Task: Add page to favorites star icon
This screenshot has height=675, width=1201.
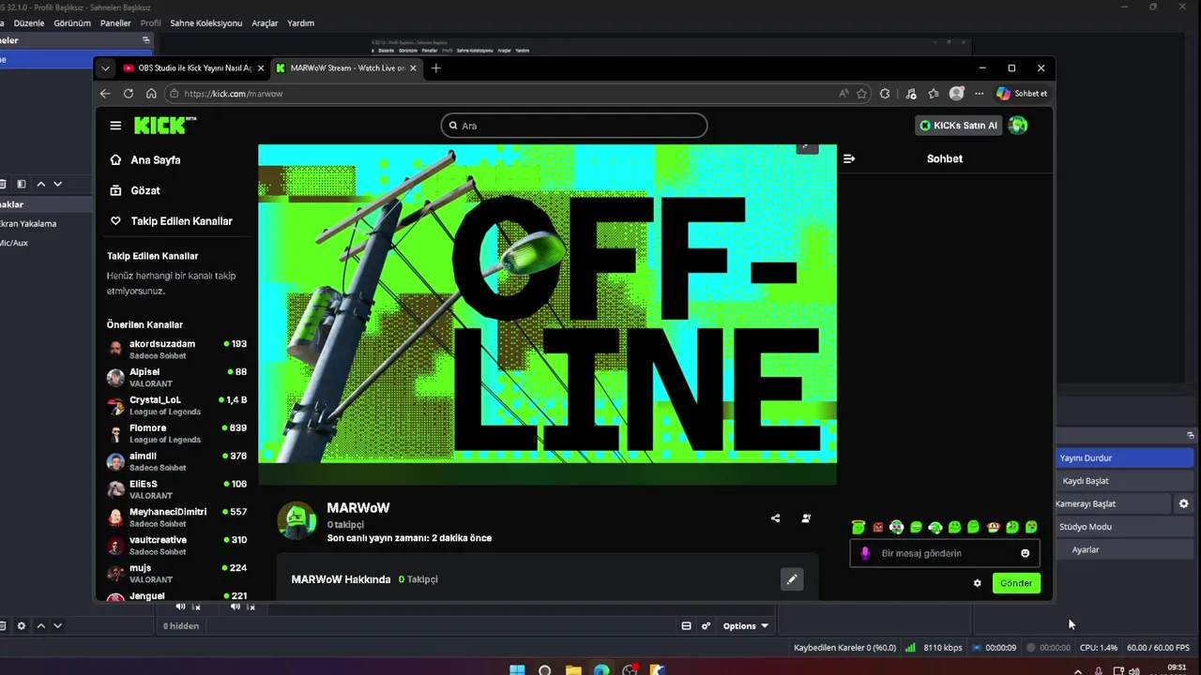Action: tap(861, 94)
